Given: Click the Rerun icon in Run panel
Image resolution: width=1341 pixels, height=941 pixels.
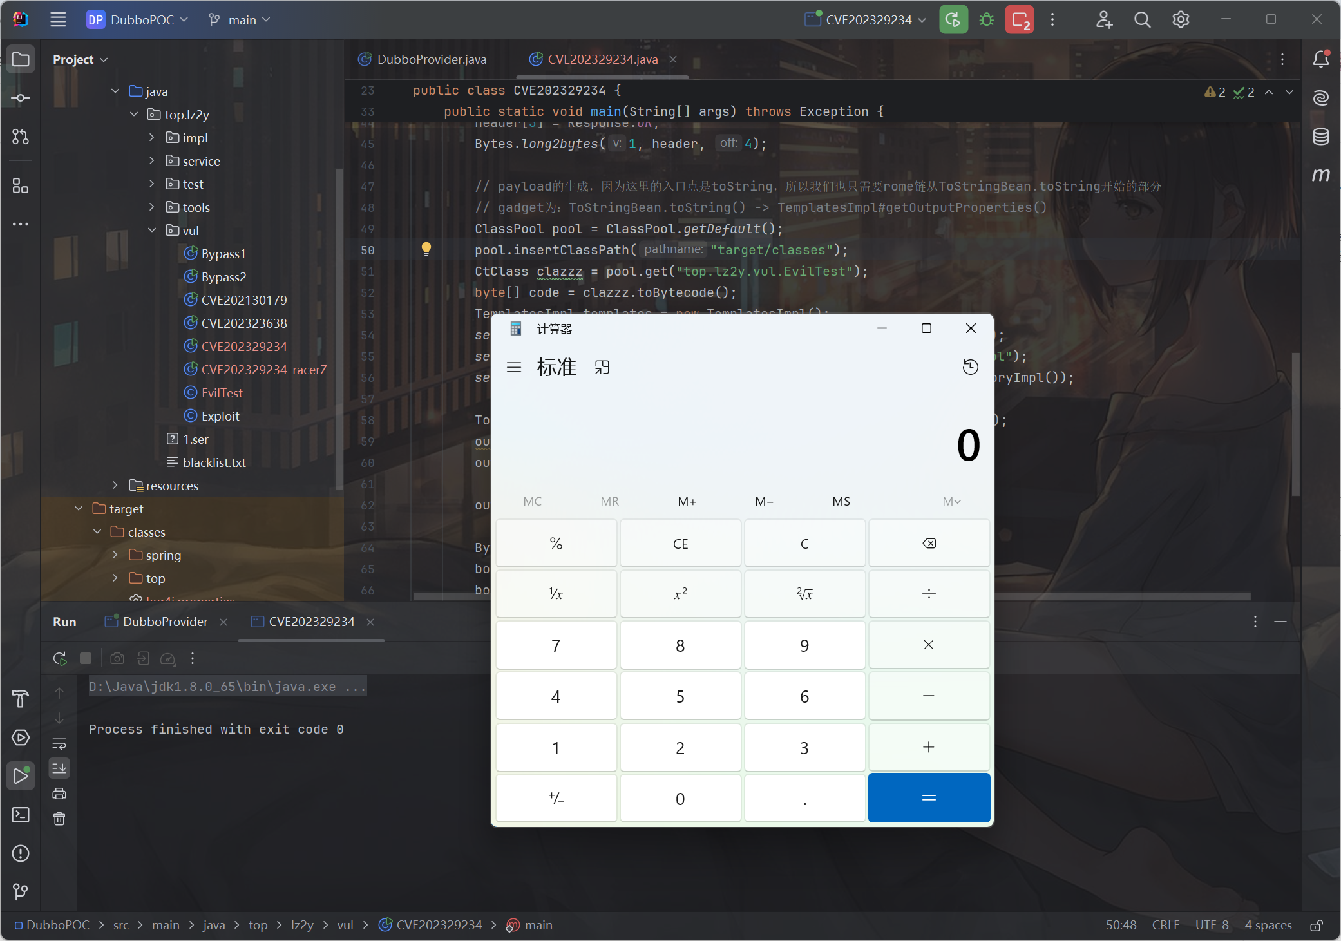Looking at the screenshot, I should click(60, 658).
